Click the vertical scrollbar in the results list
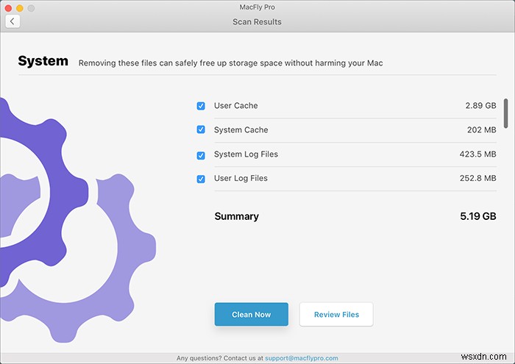 point(505,113)
